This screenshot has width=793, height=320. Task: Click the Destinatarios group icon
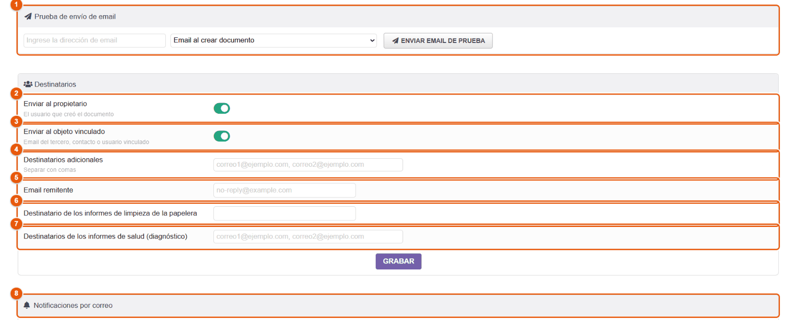[x=28, y=83]
